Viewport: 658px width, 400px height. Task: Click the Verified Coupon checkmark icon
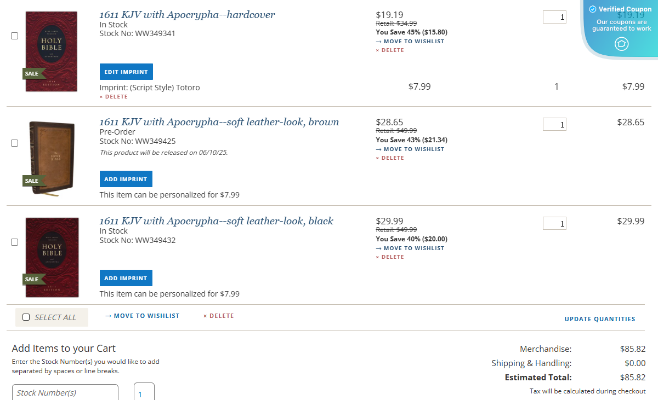pyautogui.click(x=592, y=9)
